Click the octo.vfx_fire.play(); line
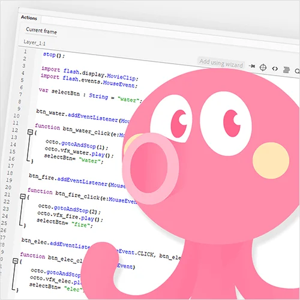Viewport: 300px width, 300px height. point(70,217)
